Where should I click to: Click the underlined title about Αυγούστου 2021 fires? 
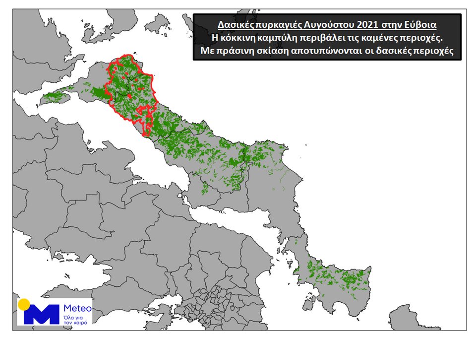pyautogui.click(x=327, y=24)
